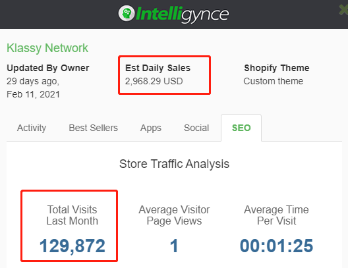Show the Social tab
The width and height of the screenshot is (348, 268).
pos(196,128)
